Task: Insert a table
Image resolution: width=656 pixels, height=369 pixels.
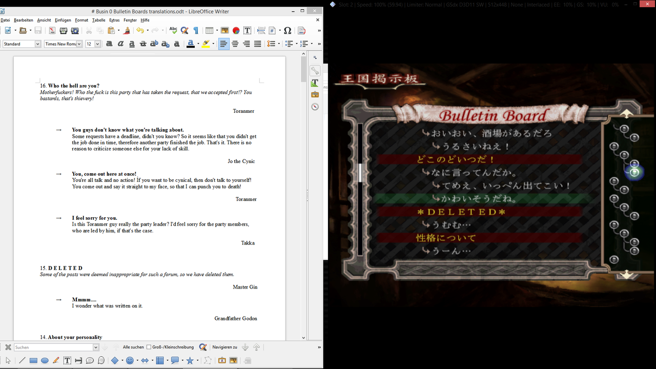Action: pyautogui.click(x=209, y=31)
